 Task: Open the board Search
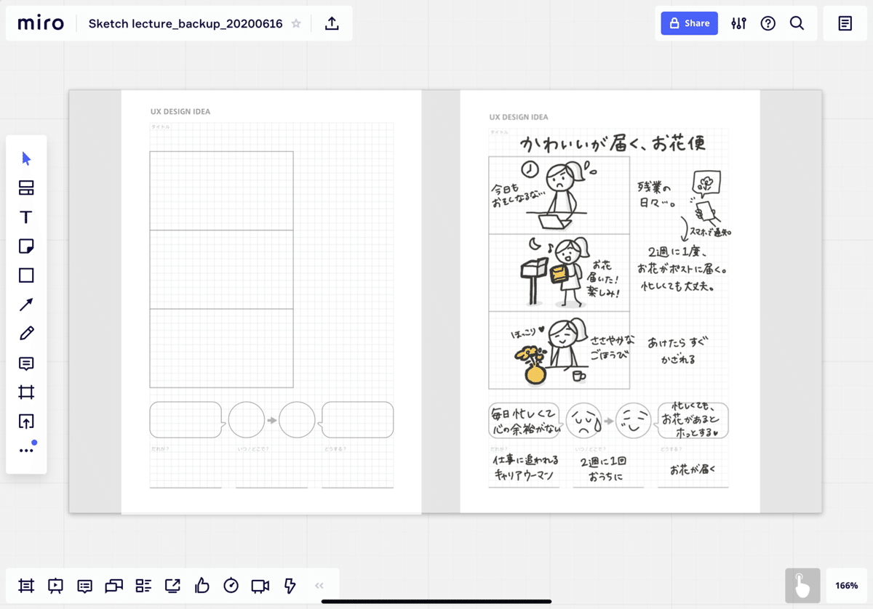797,23
